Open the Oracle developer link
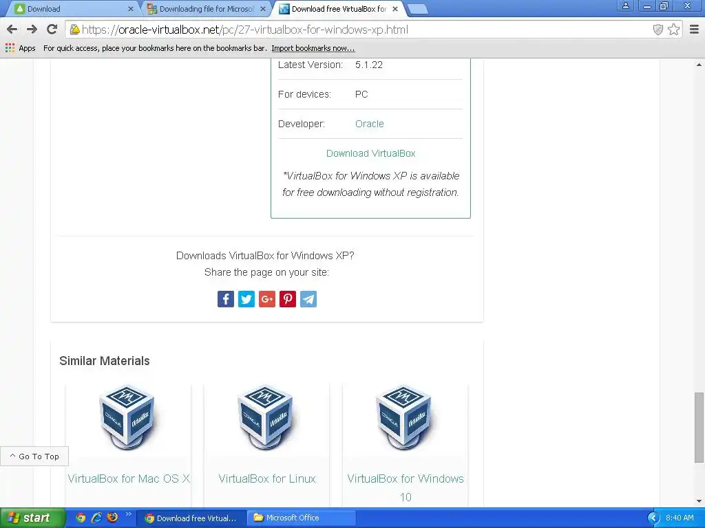705x528 pixels. click(370, 124)
